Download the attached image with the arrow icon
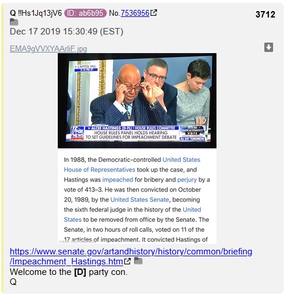The height and width of the screenshot is (300, 290). [268, 47]
